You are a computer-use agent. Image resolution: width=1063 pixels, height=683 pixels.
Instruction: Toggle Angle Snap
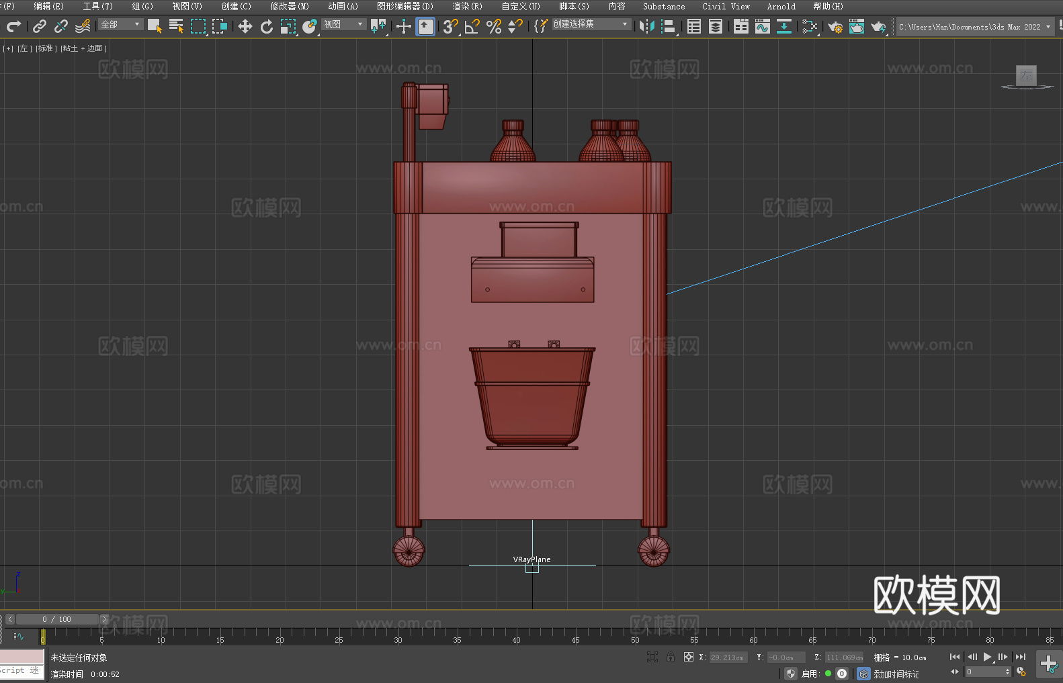(472, 26)
